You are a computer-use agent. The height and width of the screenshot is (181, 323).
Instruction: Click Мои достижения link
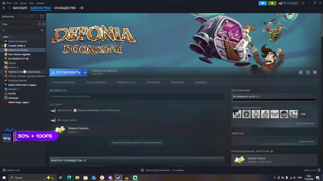[x=305, y=123]
